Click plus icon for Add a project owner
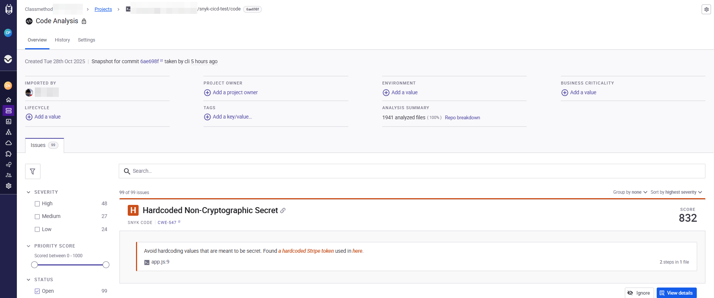 (207, 93)
